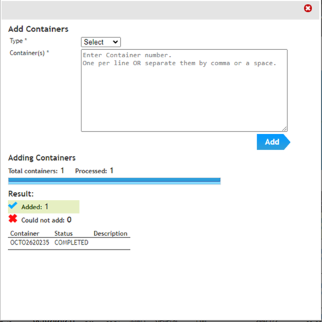
Task: Click the Could not add: 0 text
Action: coord(46,220)
